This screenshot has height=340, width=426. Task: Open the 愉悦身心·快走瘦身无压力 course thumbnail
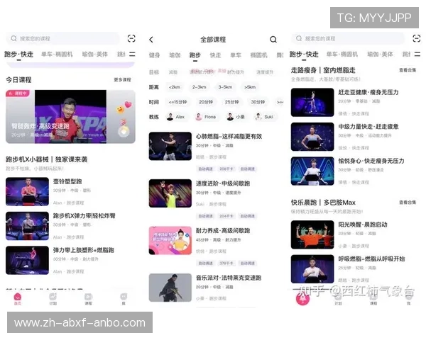312,171
